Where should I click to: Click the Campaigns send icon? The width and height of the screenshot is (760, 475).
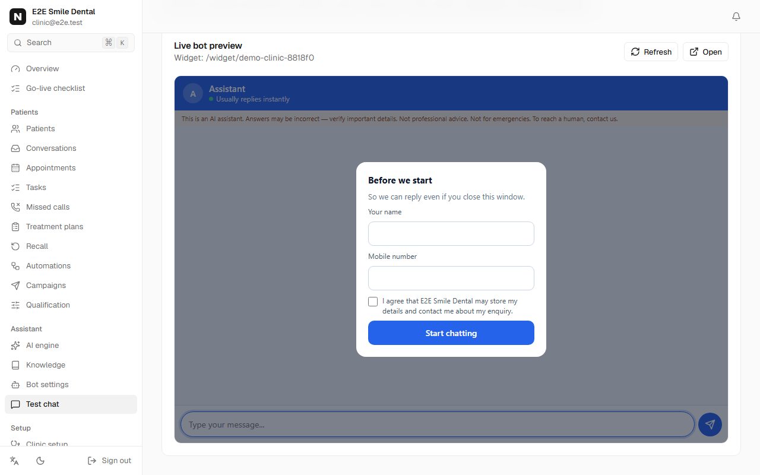pos(15,286)
